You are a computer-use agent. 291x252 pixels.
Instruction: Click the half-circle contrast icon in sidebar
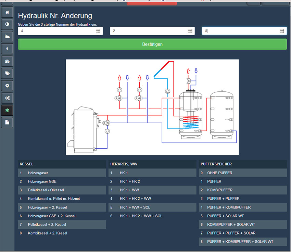point(7,24)
